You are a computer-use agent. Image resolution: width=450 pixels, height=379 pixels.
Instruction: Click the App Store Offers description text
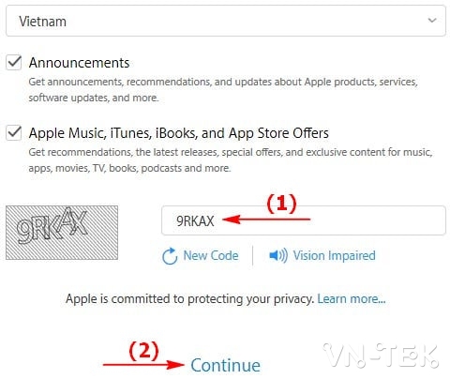click(x=231, y=160)
